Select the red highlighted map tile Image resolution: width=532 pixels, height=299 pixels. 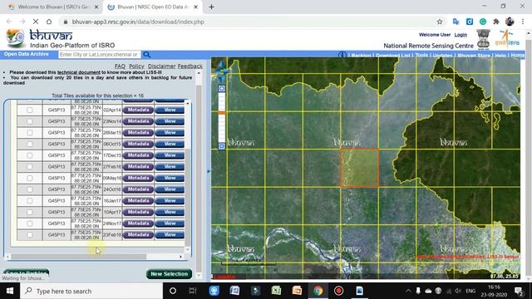(359, 168)
